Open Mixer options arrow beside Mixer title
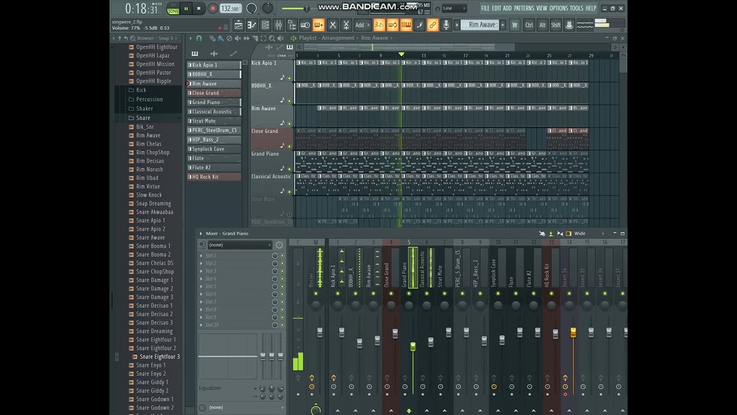This screenshot has width=737, height=415. (x=201, y=233)
